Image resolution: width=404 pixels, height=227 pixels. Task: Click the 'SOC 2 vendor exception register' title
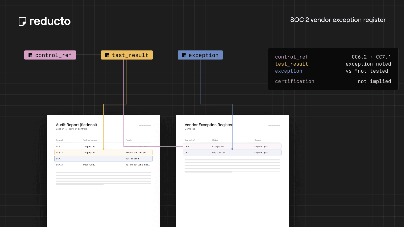coord(338,20)
